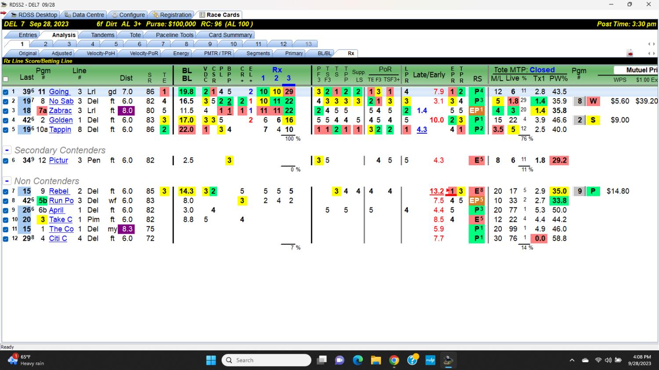This screenshot has width=659, height=370.
Task: Open the Tote tab
Action: [135, 35]
